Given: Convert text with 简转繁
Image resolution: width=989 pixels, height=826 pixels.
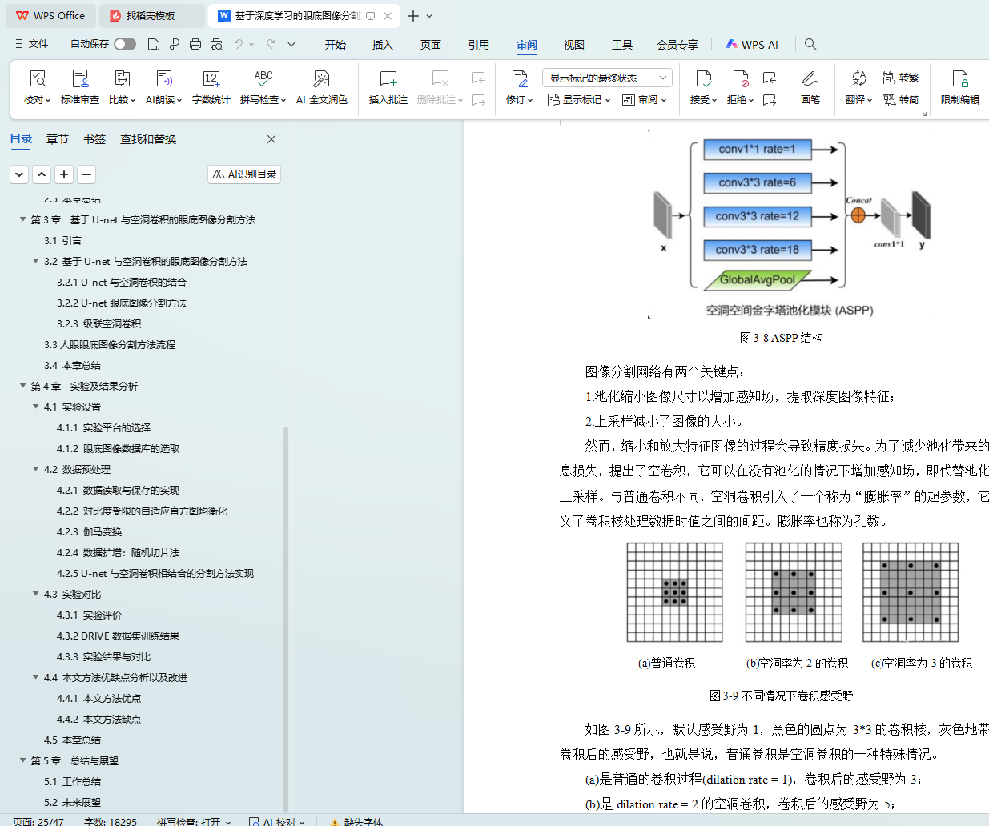Looking at the screenshot, I should pyautogui.click(x=901, y=78).
